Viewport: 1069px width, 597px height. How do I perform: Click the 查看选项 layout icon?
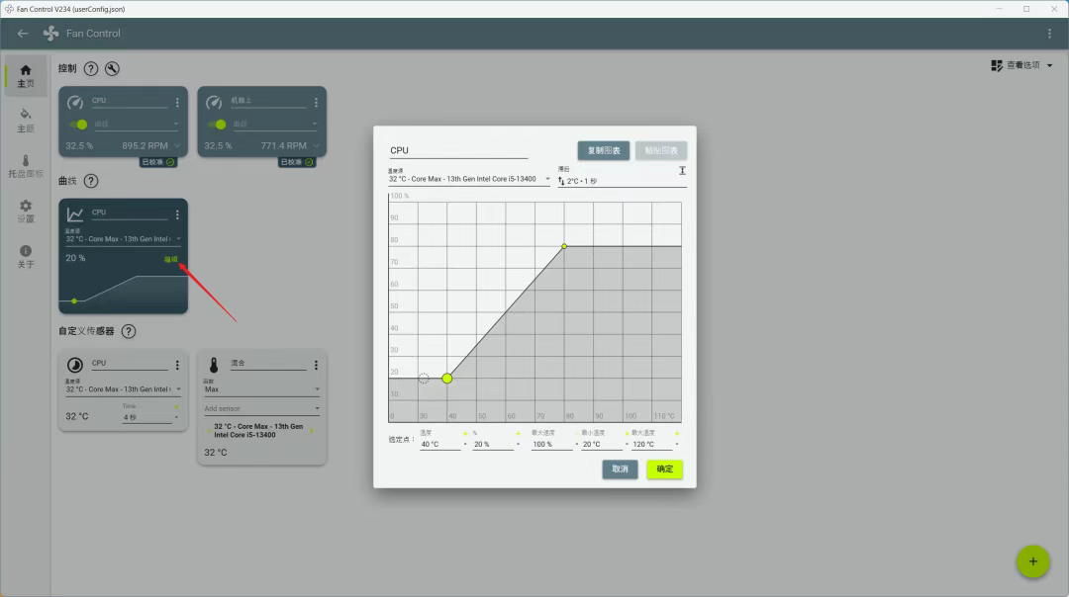click(997, 65)
